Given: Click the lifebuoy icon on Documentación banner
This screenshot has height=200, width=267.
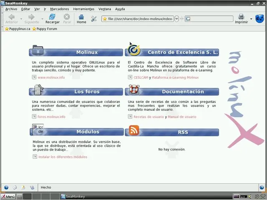Looking at the screenshot, I should click(134, 89).
